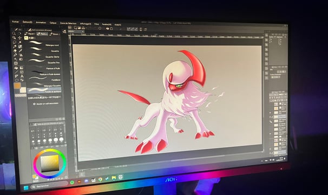The image size is (328, 195).
Task: Select the transparent checkered color swatch
Action: (21, 95)
